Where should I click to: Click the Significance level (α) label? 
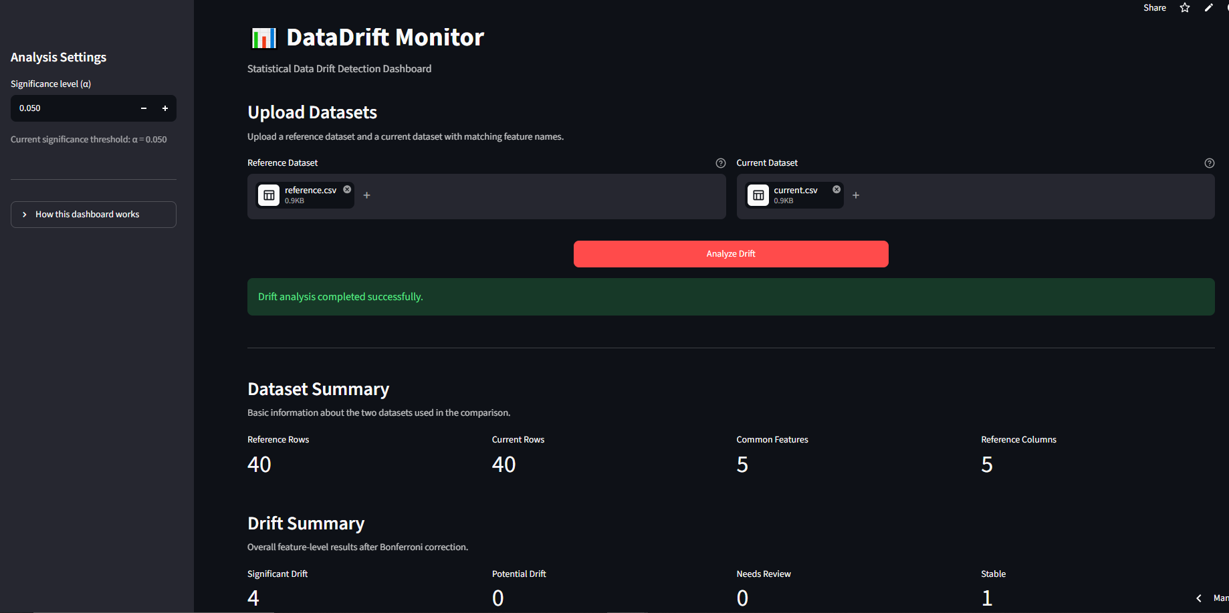click(x=51, y=84)
